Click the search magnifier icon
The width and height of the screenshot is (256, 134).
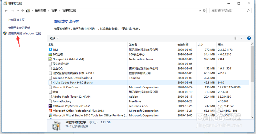pyautogui.click(x=248, y=11)
